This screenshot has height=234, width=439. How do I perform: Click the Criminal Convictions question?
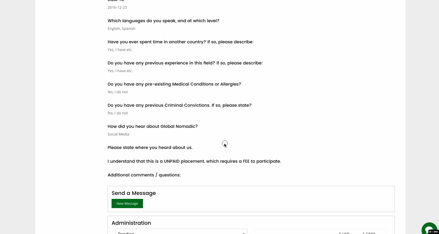[179, 105]
